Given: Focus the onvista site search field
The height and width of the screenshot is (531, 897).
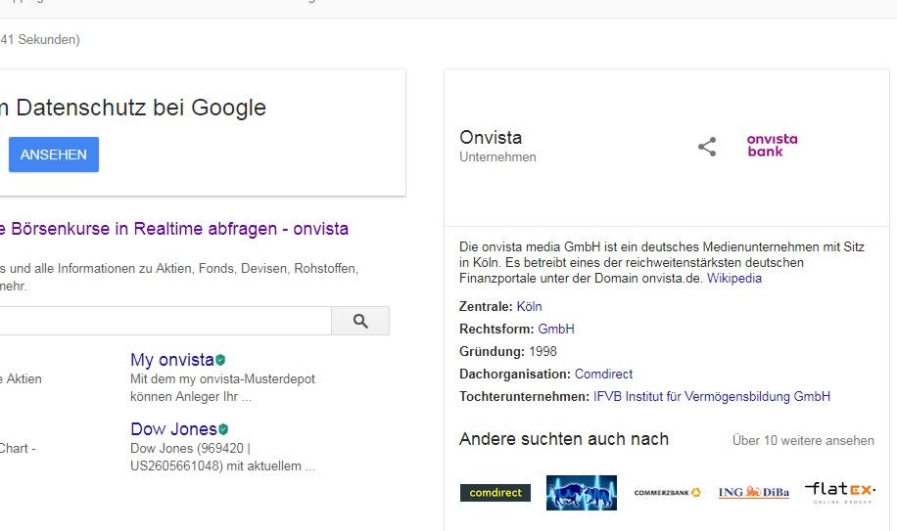Looking at the screenshot, I should [x=165, y=321].
